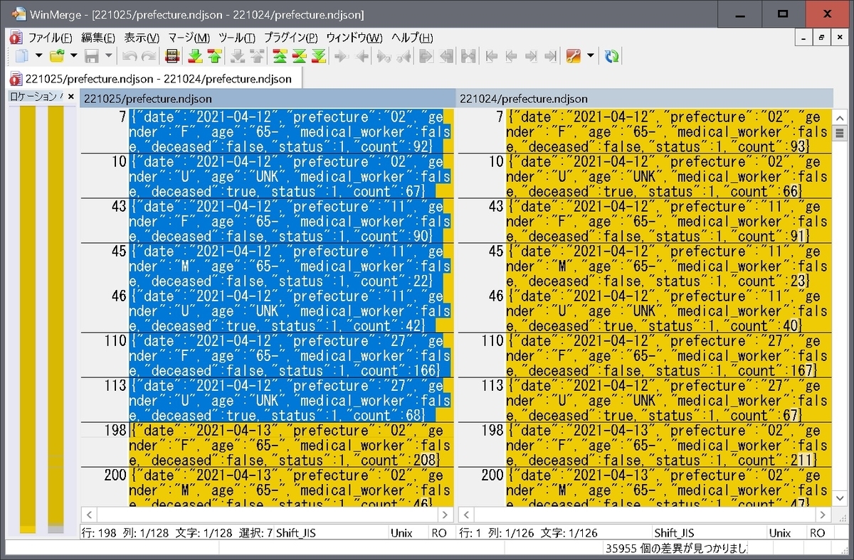This screenshot has width=854, height=560.
Task: Open Options wrench icon
Action: [x=573, y=56]
